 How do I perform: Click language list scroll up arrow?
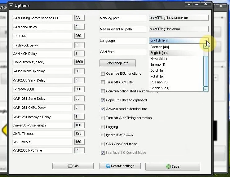click(206, 46)
